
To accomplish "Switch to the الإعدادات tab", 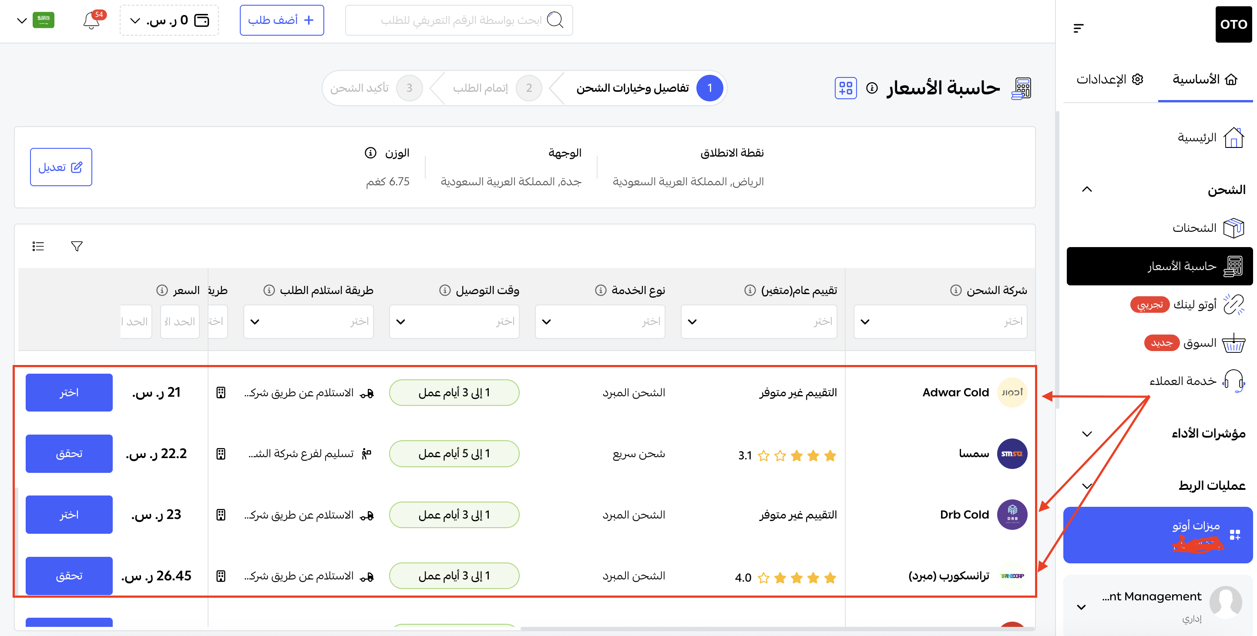I will click(x=1109, y=80).
